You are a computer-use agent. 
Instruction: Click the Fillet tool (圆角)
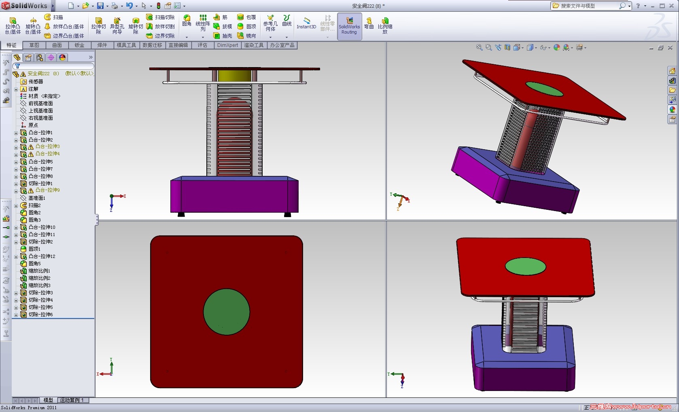coord(187,21)
